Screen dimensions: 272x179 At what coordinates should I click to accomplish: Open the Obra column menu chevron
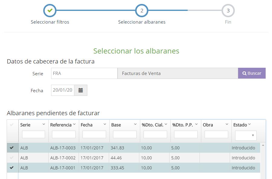click(227, 124)
